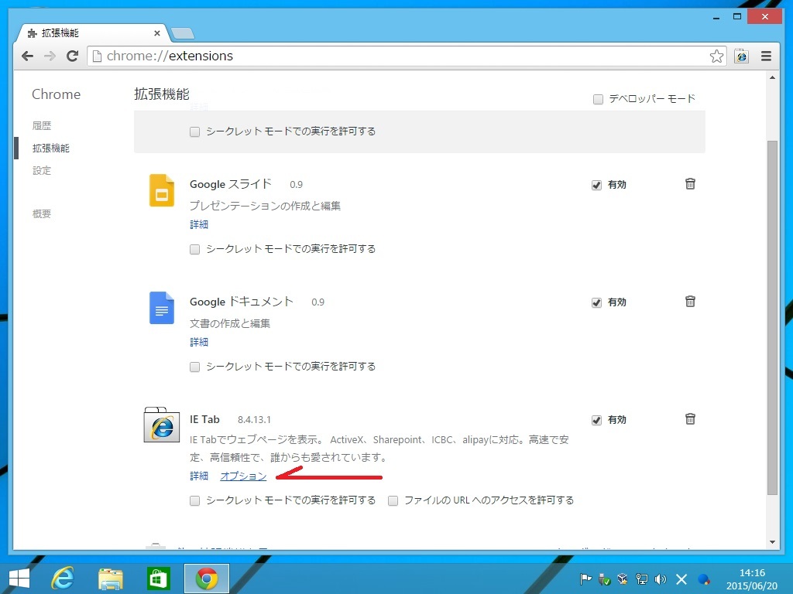Remove Google ドキュメント with trash icon

click(690, 302)
